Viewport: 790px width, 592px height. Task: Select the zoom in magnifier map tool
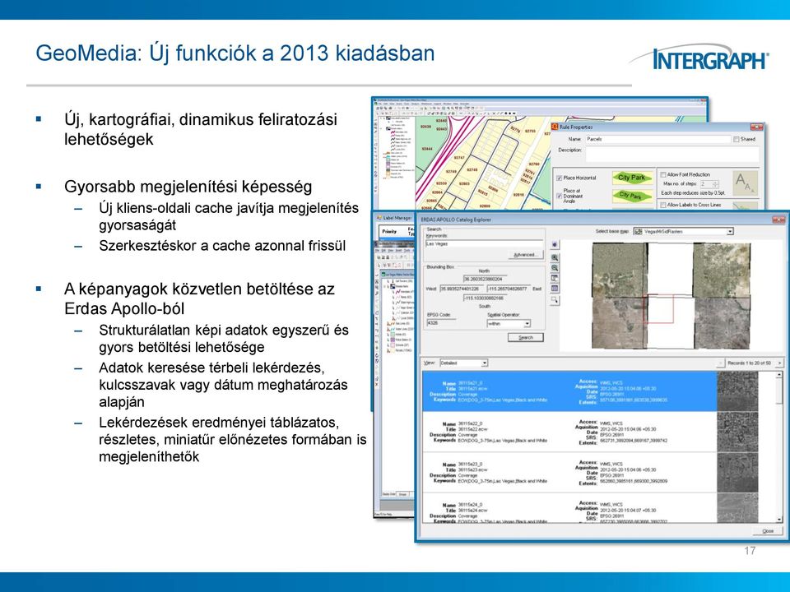pyautogui.click(x=555, y=257)
